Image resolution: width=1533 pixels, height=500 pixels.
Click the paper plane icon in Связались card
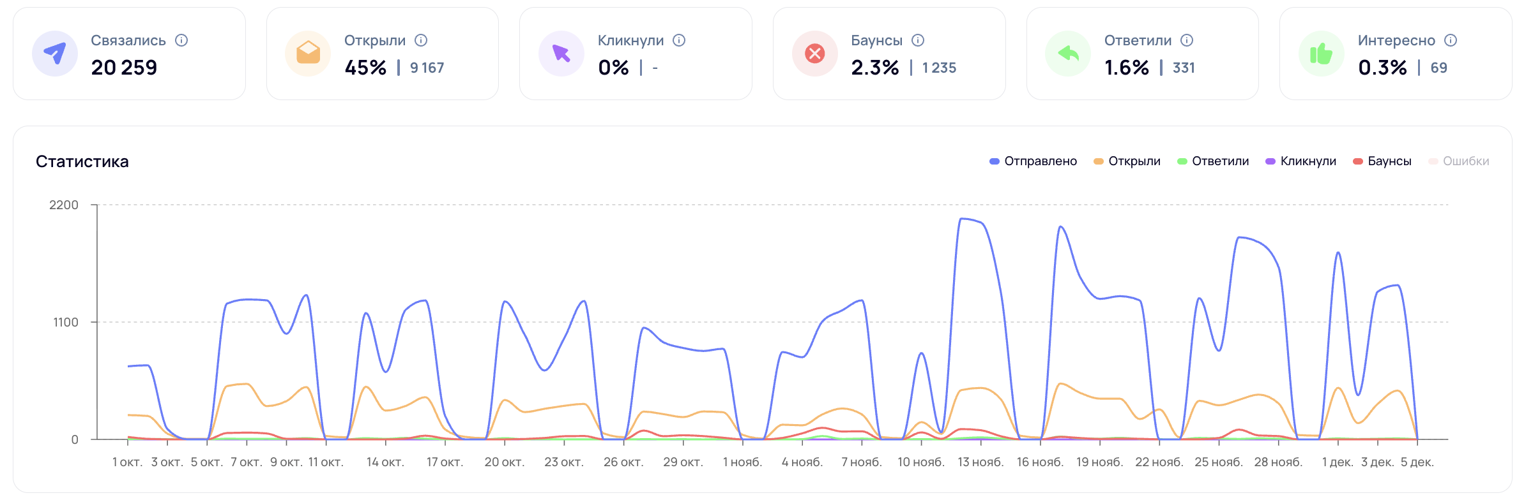point(55,54)
